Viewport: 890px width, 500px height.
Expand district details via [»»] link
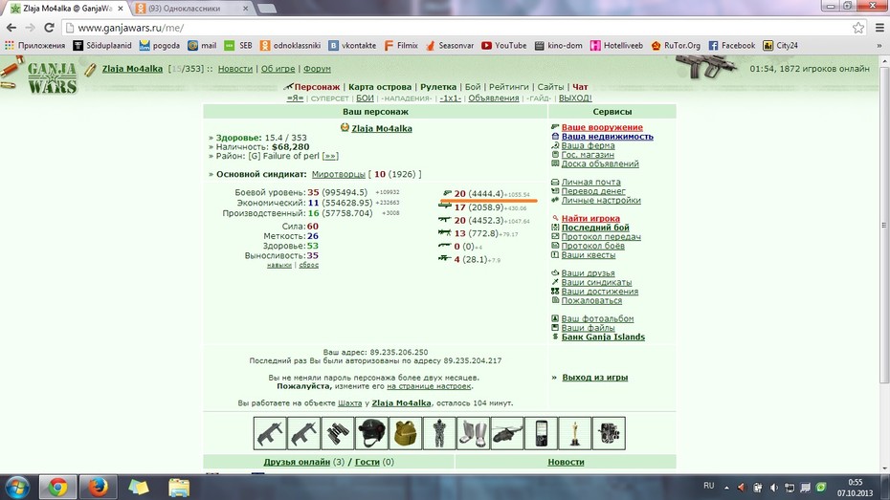pyautogui.click(x=330, y=156)
